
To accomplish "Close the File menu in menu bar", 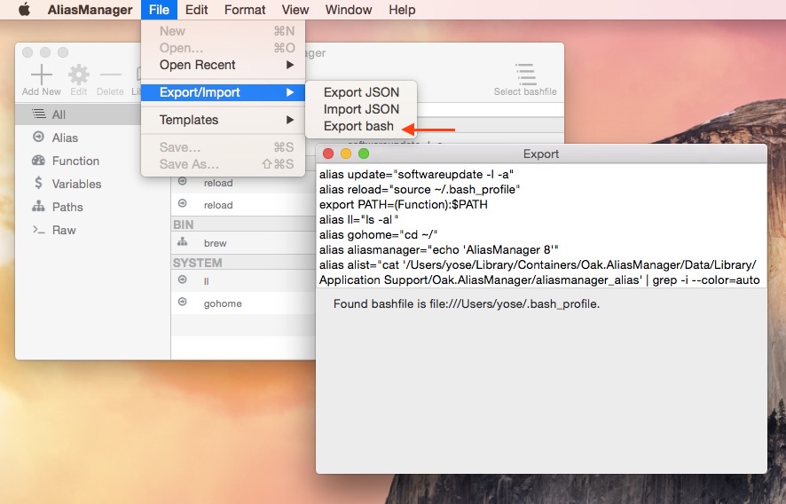I will (159, 10).
